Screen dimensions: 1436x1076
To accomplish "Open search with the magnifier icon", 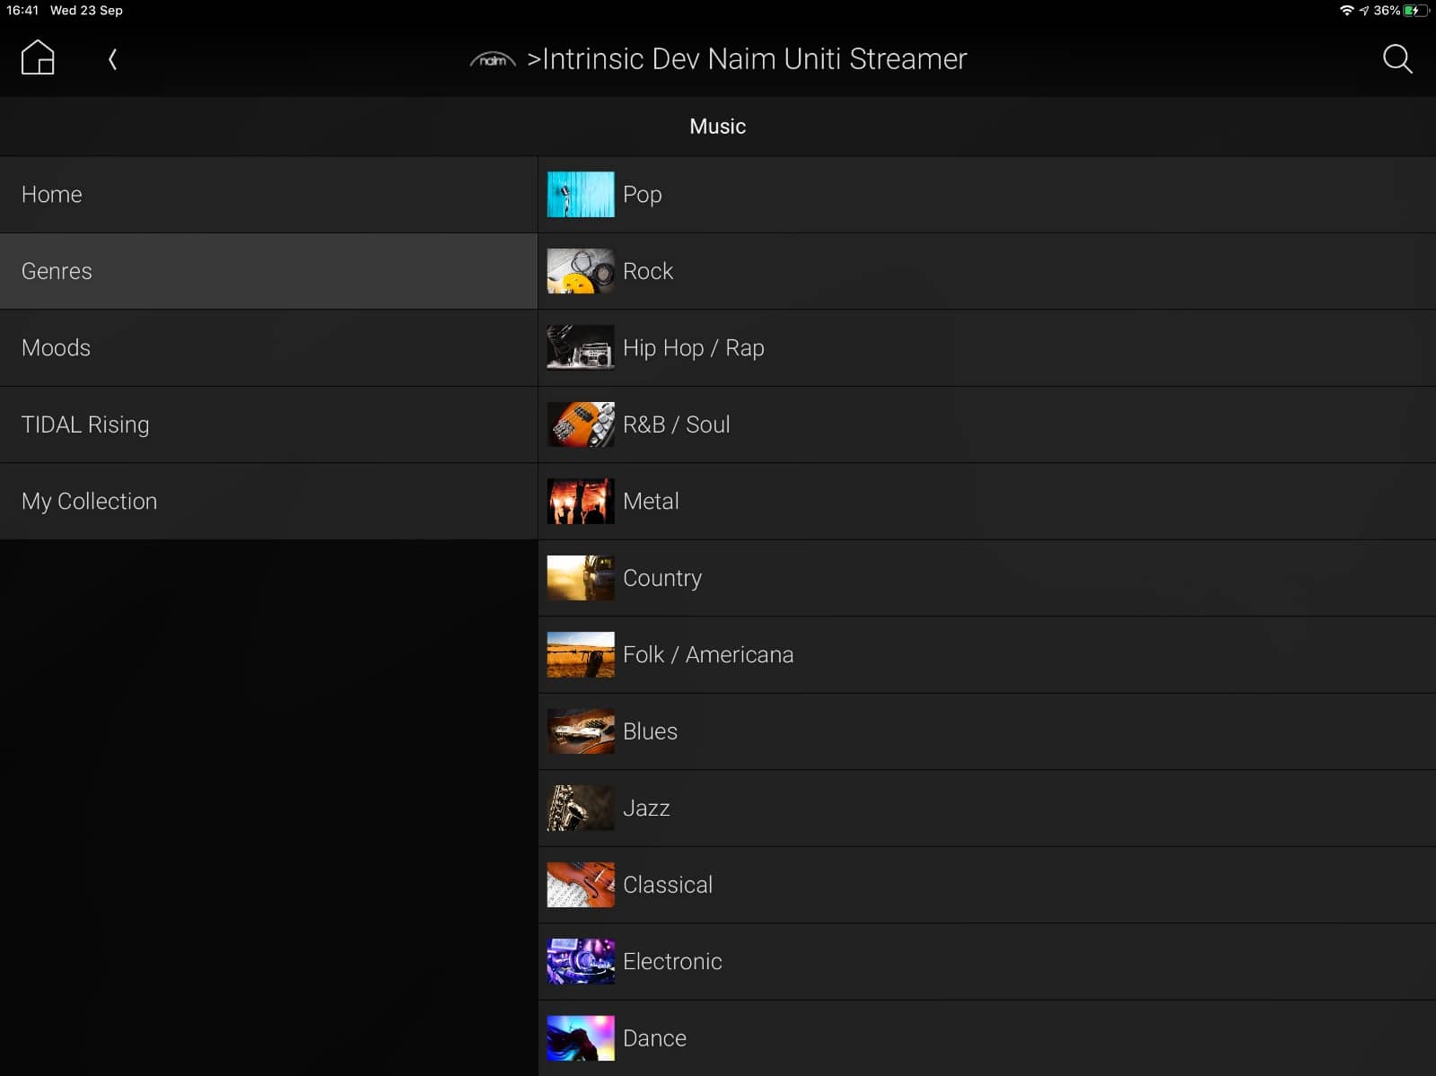I will [x=1397, y=59].
